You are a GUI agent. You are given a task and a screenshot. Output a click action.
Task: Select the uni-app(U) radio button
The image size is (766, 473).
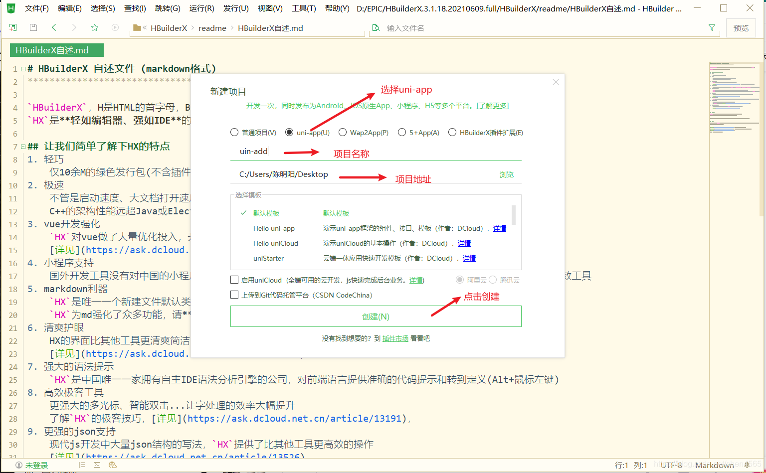click(289, 132)
